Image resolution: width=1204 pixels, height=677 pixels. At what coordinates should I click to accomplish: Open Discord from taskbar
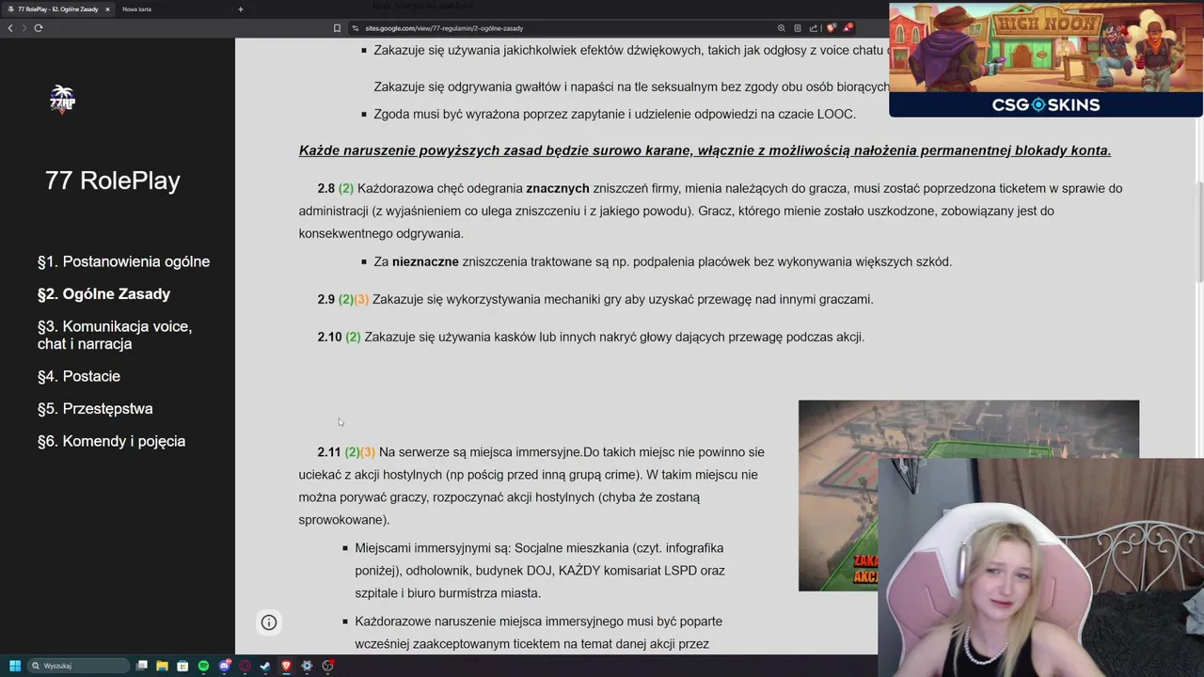[x=224, y=666]
